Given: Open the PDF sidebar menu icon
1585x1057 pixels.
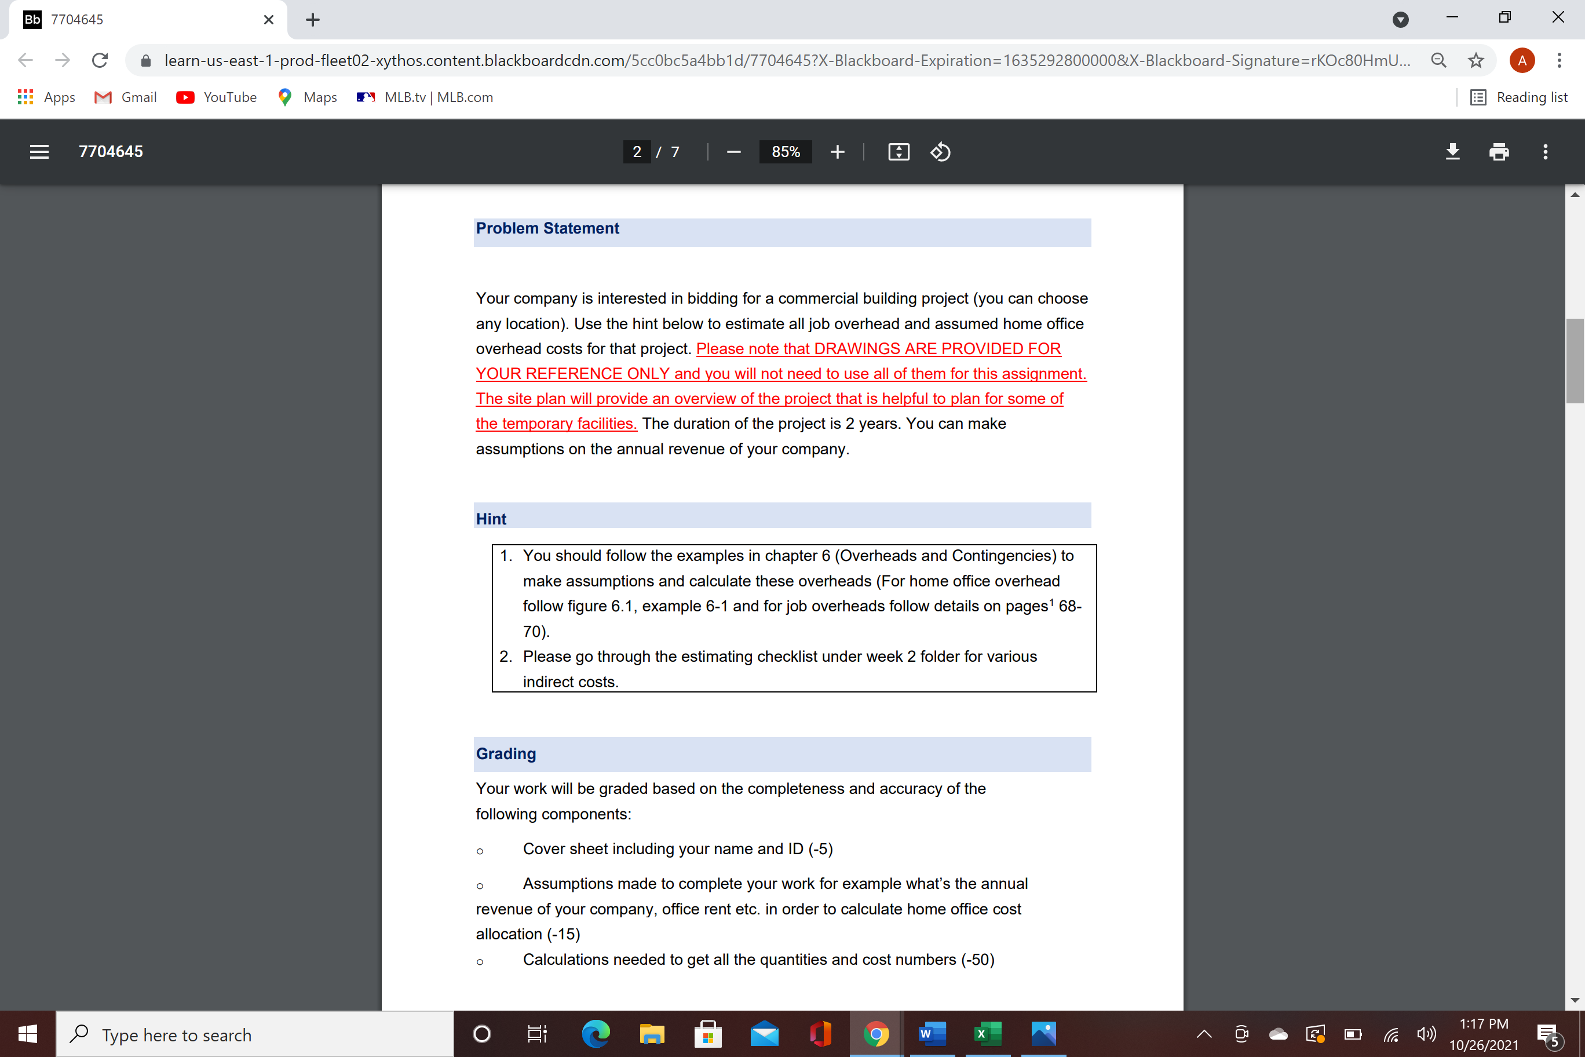Looking at the screenshot, I should [x=39, y=152].
